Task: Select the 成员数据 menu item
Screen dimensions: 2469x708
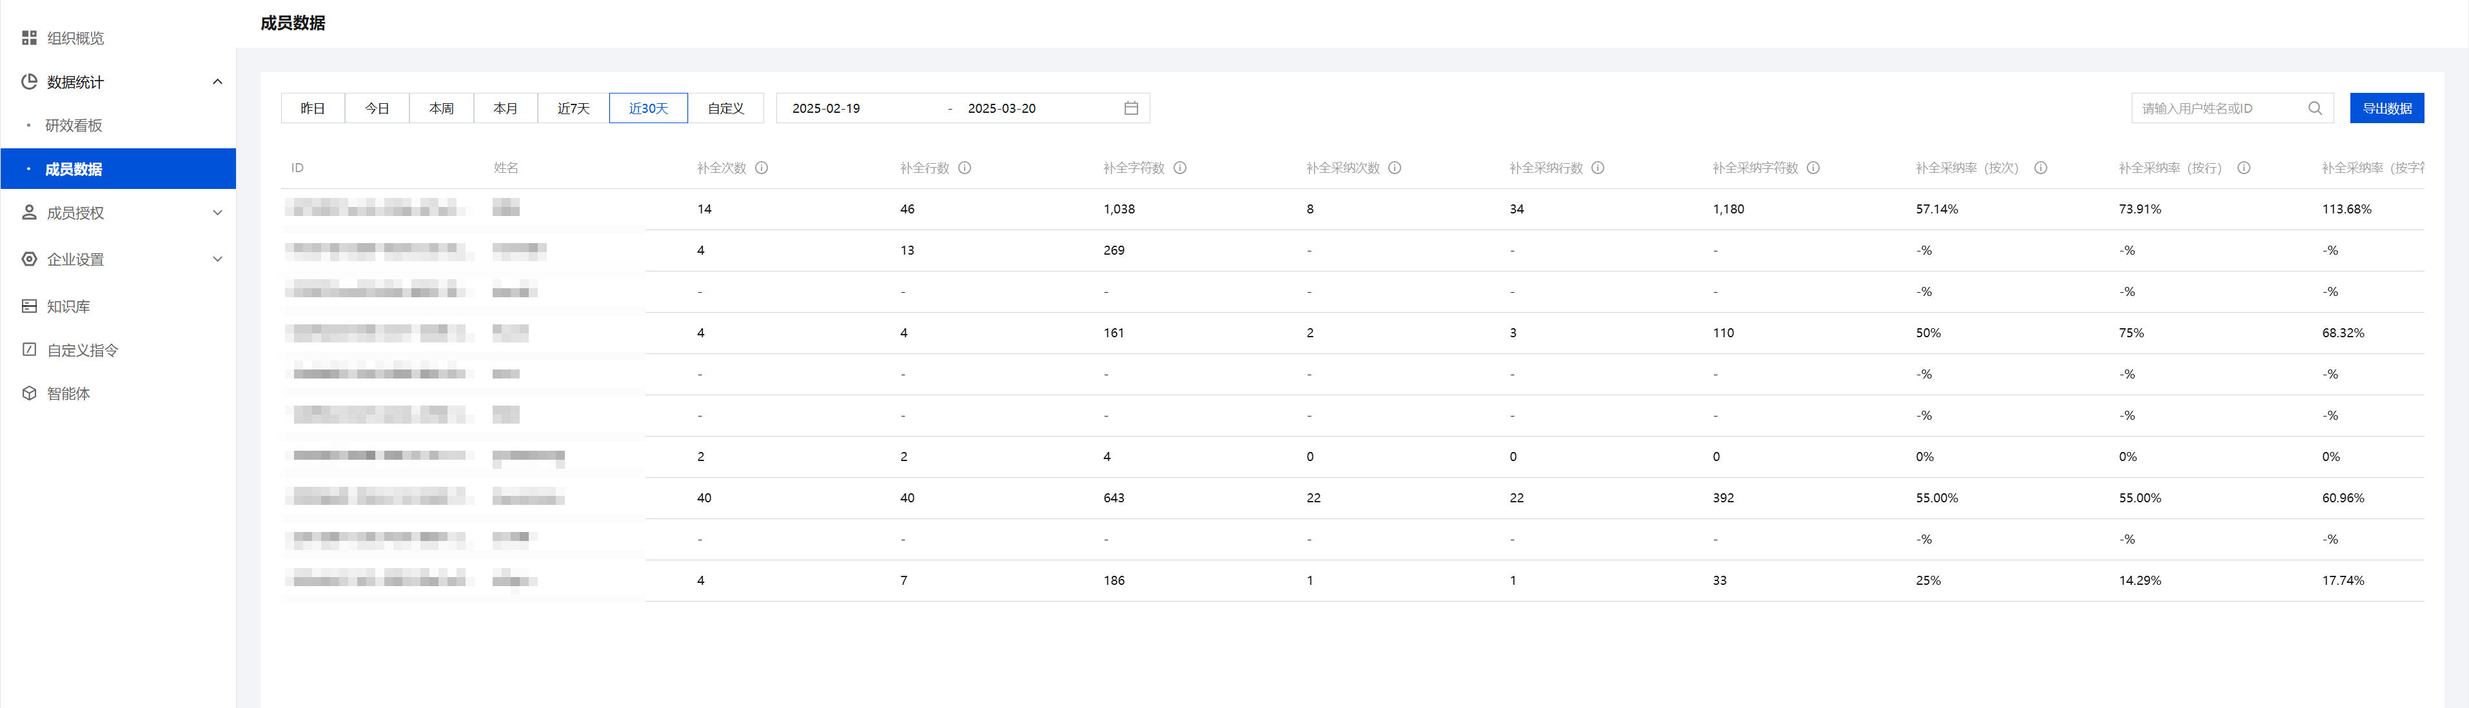Action: [x=74, y=170]
